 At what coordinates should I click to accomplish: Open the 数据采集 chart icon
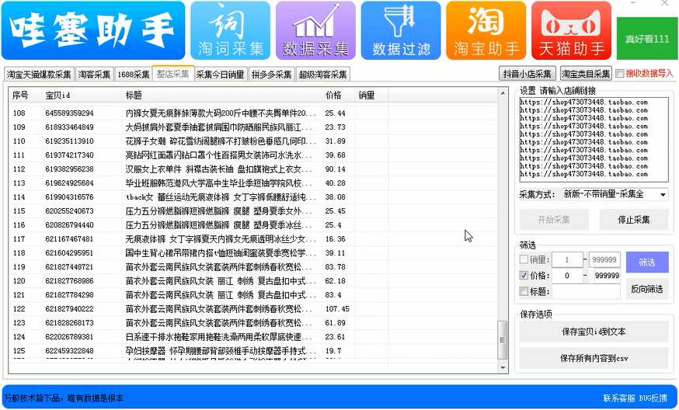pos(315,30)
